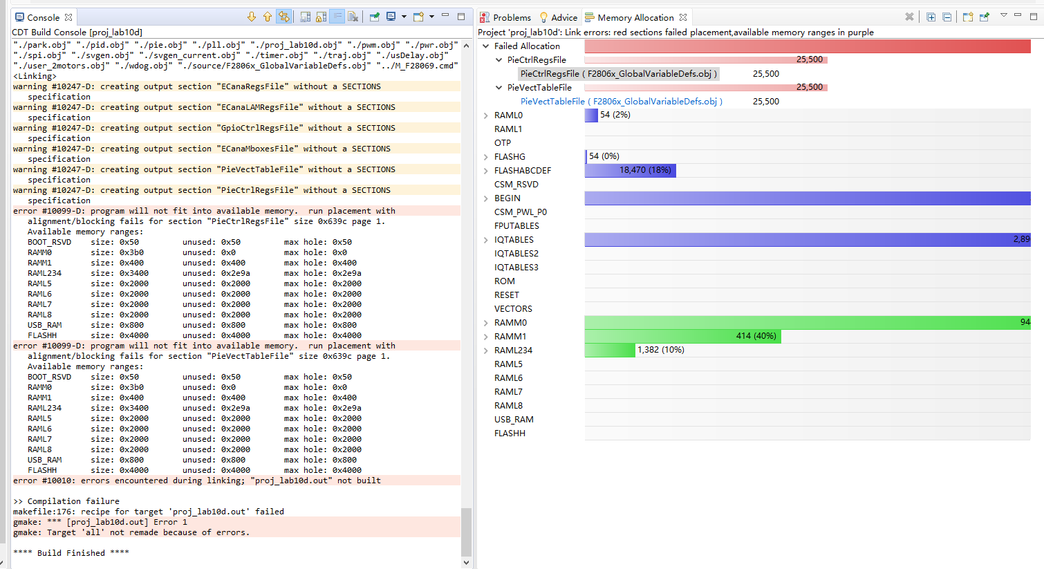Viewport: 1044px width, 569px height.
Task: Click the console vertical scrollbar thumb
Action: point(467,531)
